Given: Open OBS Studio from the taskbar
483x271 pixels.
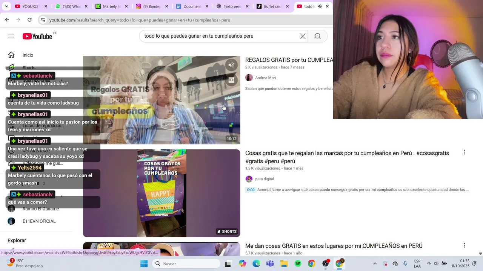Looking at the screenshot, I should [x=326, y=263].
